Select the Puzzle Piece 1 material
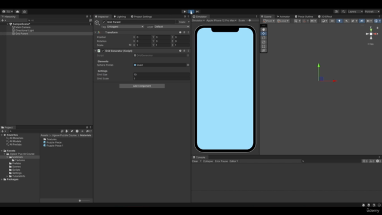 (55, 146)
